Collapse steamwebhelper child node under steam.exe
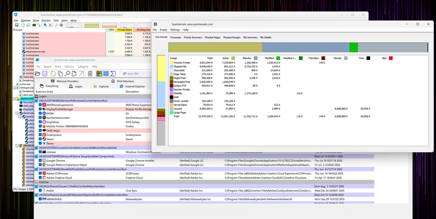This screenshot has width=436, height=219. 20,117
